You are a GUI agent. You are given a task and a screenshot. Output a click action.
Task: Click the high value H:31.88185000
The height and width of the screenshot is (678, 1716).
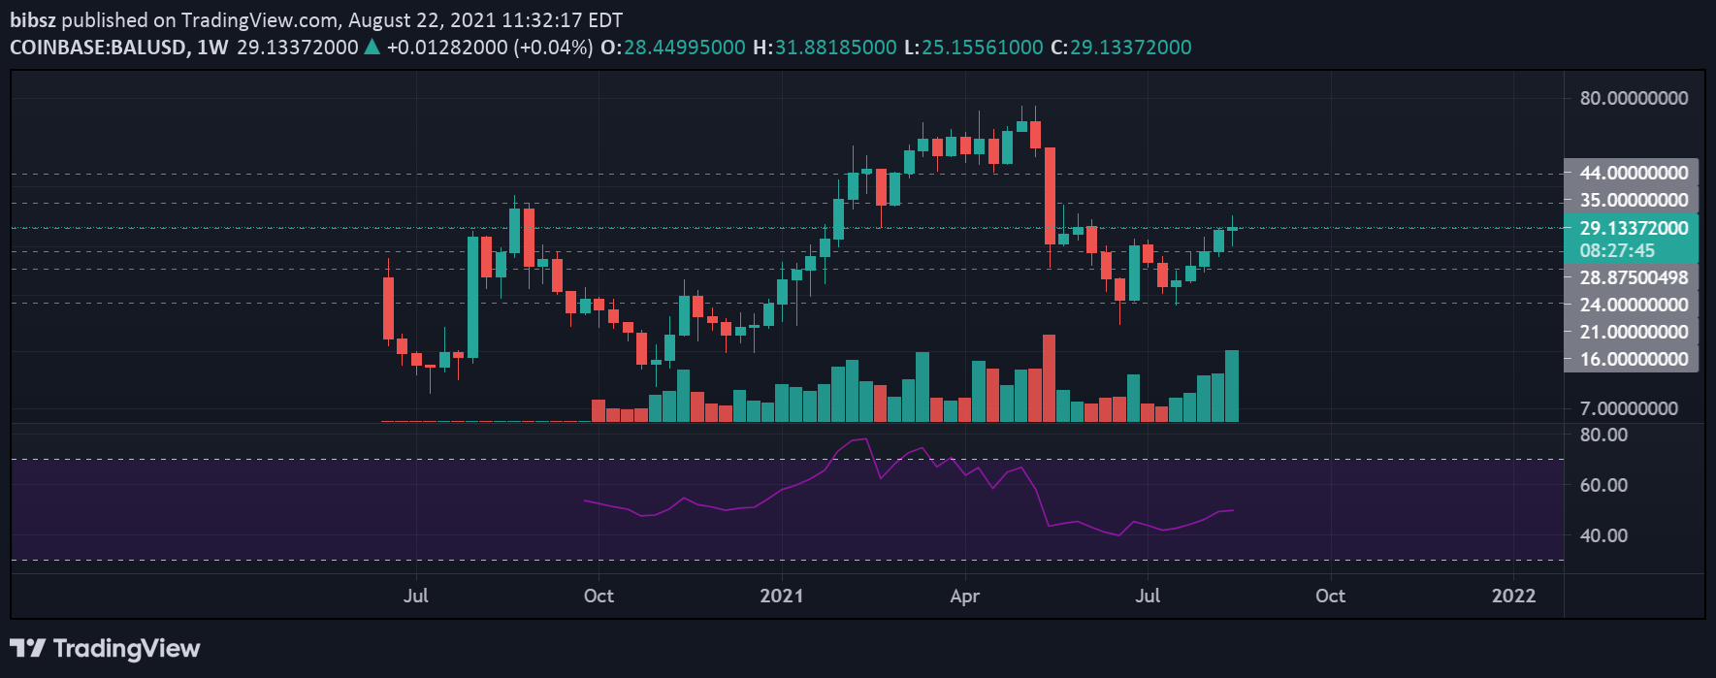825,48
